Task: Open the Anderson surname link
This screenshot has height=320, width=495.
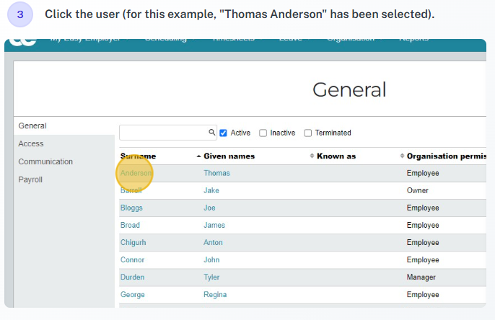Action: pos(136,173)
